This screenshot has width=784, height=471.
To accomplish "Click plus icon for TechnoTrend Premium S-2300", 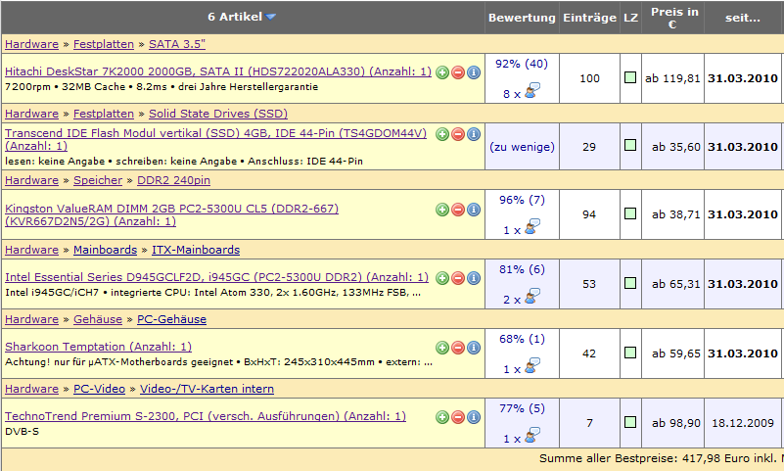I will 442,417.
